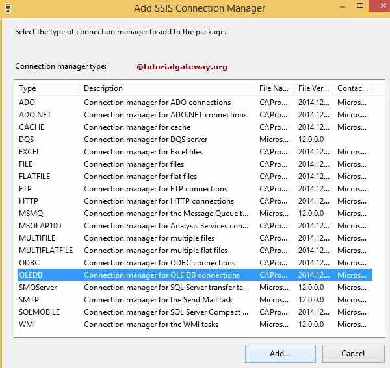This screenshot has width=390, height=368.
Task: Click the File Na... column header
Action: (x=275, y=88)
